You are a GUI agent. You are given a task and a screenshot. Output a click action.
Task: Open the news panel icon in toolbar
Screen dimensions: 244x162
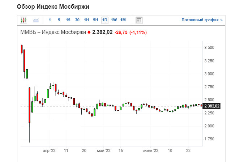[x=139, y=20]
